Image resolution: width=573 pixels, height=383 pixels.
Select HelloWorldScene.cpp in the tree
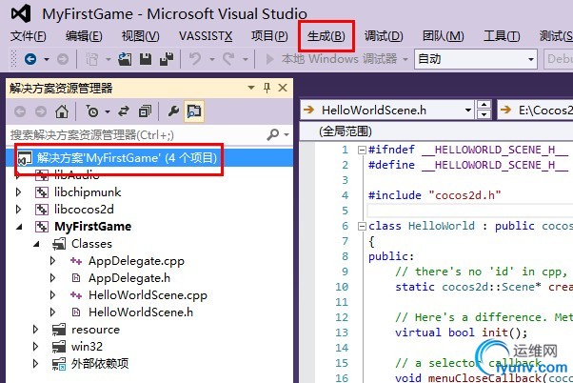coord(148,294)
